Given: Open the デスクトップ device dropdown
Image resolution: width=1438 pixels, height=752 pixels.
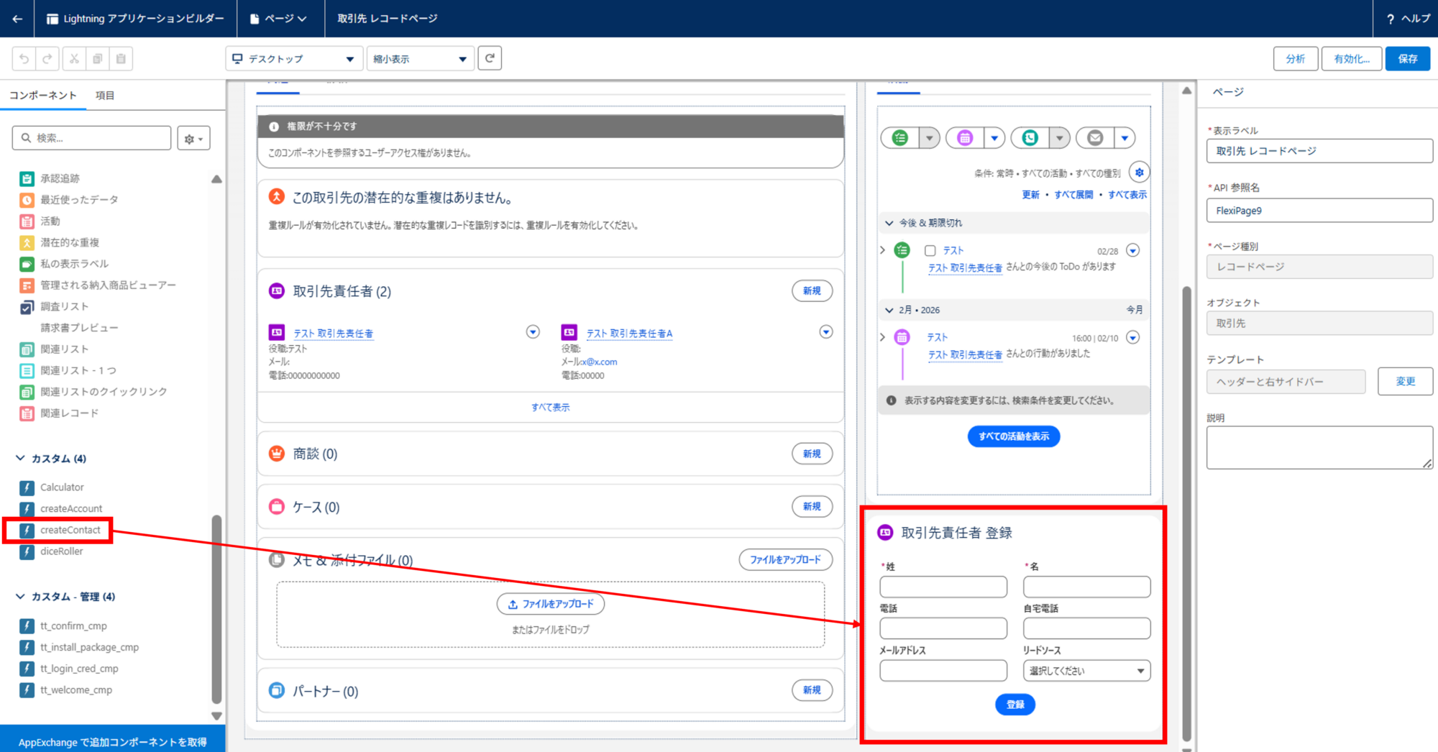Looking at the screenshot, I should [293, 59].
